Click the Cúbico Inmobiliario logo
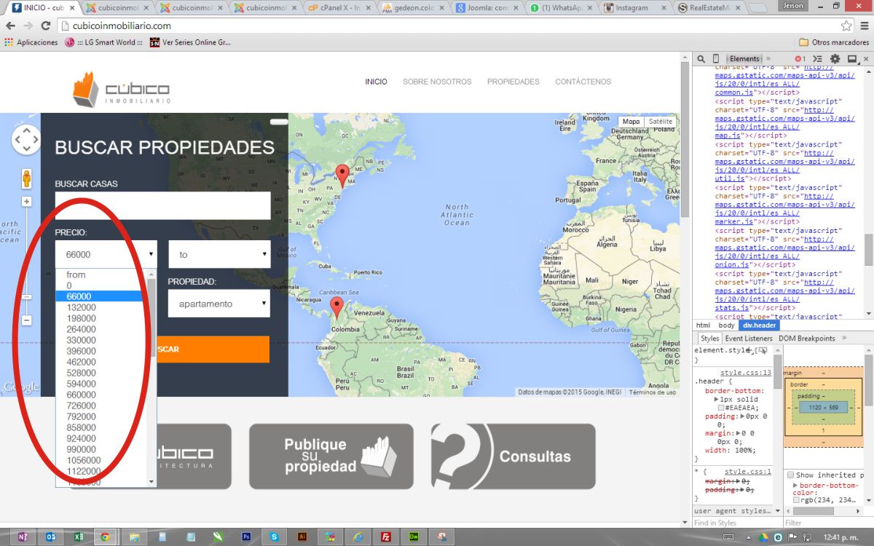This screenshot has height=546, width=874. (122, 90)
